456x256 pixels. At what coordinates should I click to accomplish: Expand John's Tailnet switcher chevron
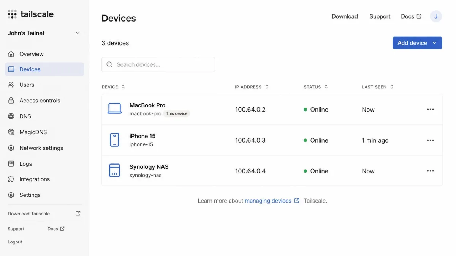pos(78,33)
